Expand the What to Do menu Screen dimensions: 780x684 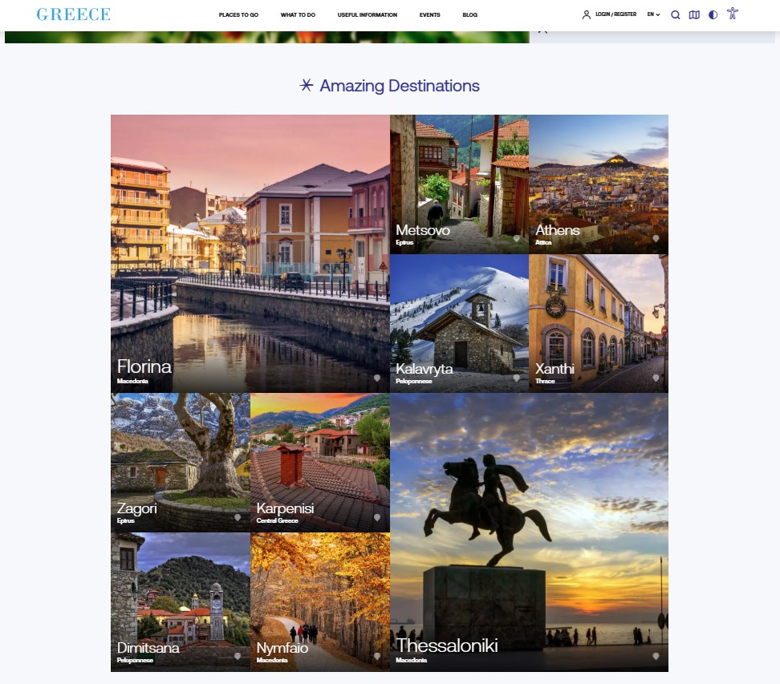coord(298,15)
